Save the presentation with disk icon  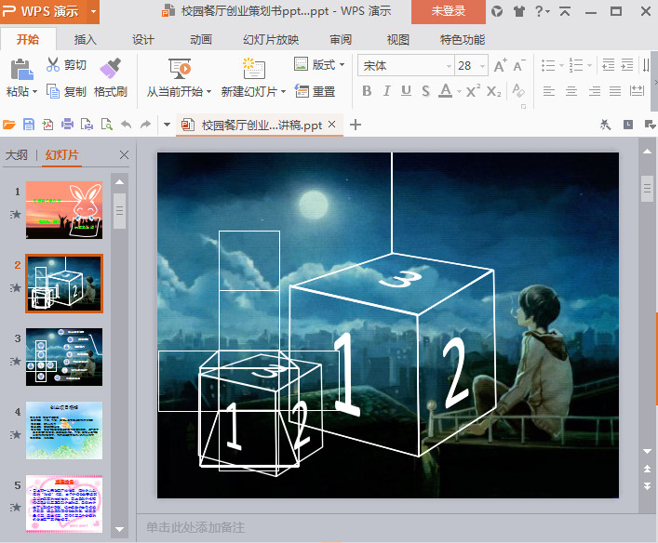point(29,125)
